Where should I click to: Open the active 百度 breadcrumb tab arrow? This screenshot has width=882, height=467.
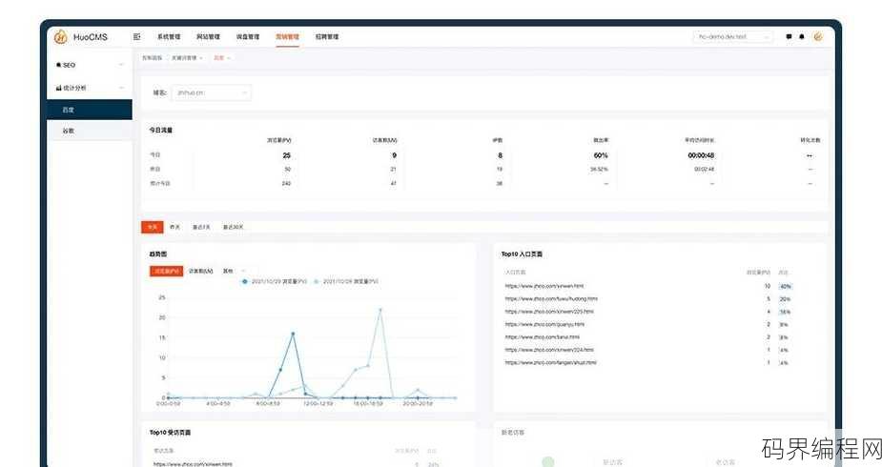pyautogui.click(x=229, y=58)
